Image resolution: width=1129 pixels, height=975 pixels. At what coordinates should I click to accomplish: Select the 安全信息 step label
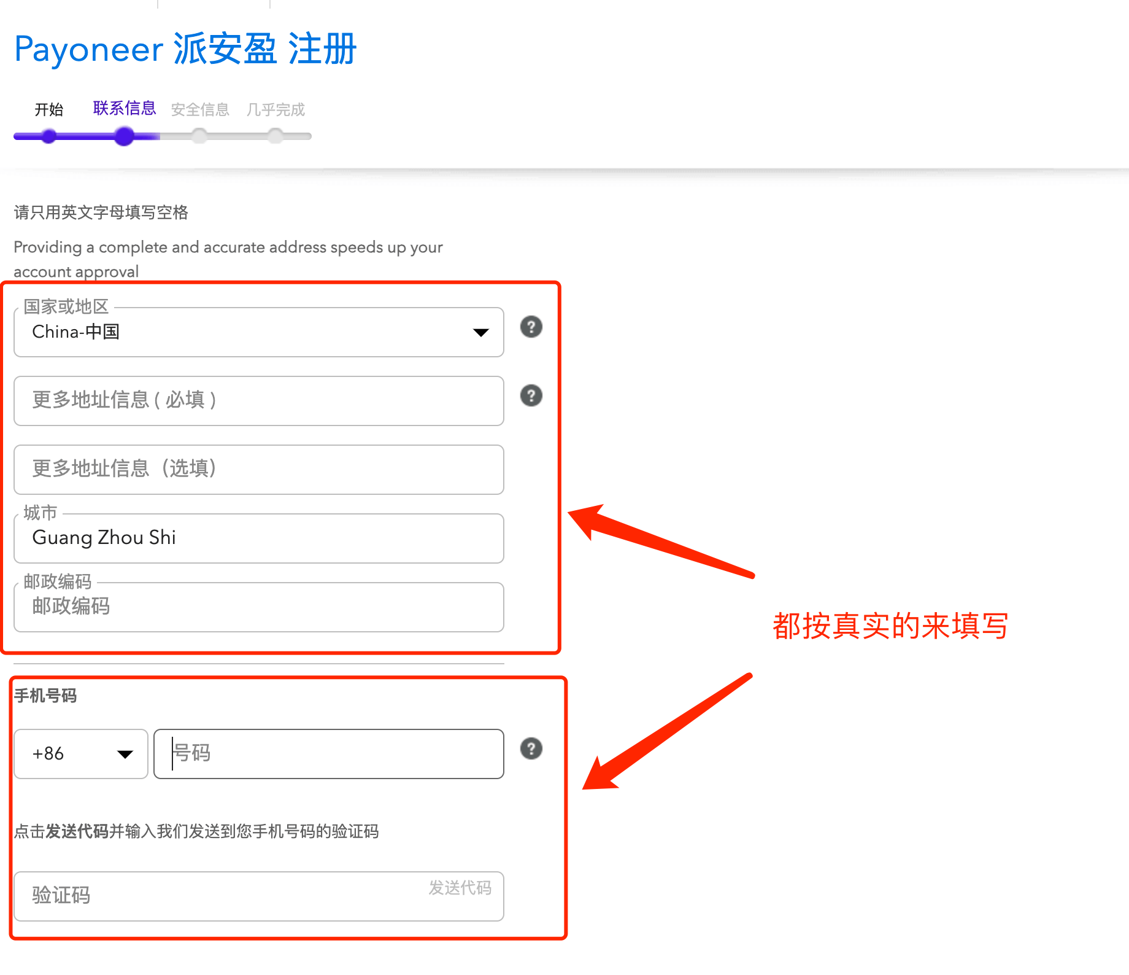pos(200,110)
